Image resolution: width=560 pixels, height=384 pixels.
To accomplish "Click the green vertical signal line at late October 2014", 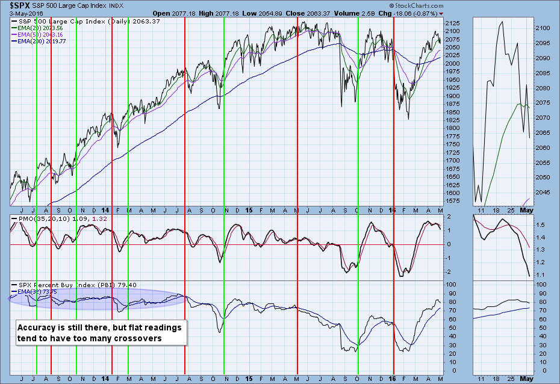I will [x=224, y=196].
